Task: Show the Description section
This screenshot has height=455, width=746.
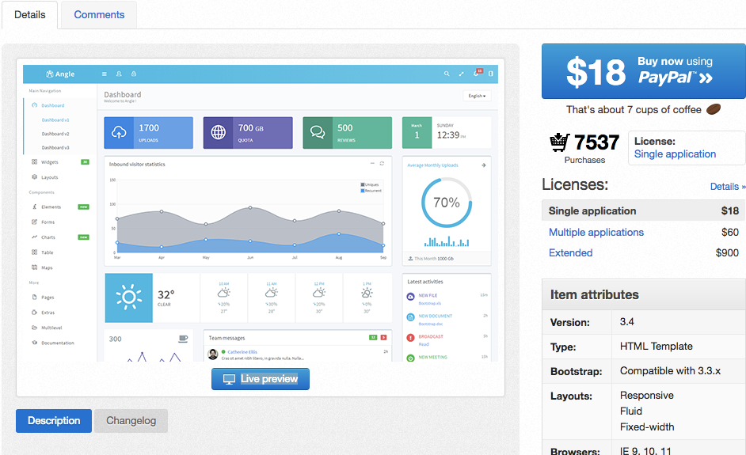Action: [x=54, y=421]
